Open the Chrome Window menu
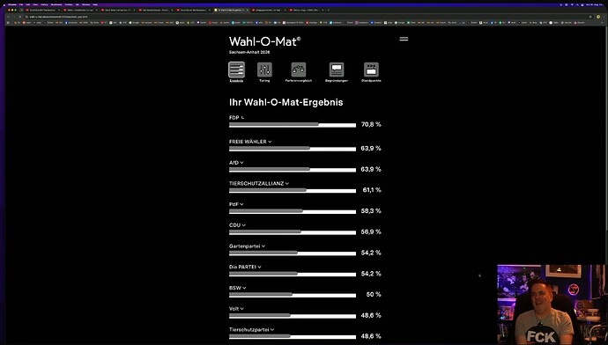The image size is (608, 345). pos(85,4)
